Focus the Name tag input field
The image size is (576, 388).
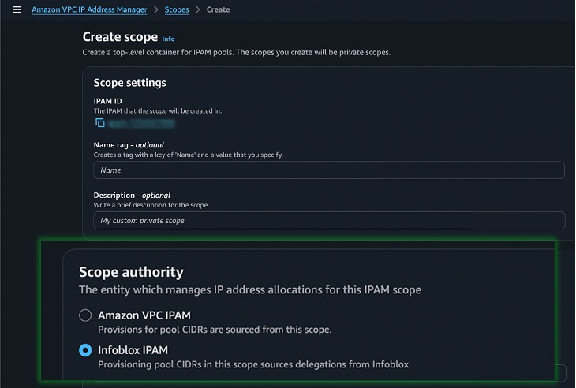coord(328,170)
